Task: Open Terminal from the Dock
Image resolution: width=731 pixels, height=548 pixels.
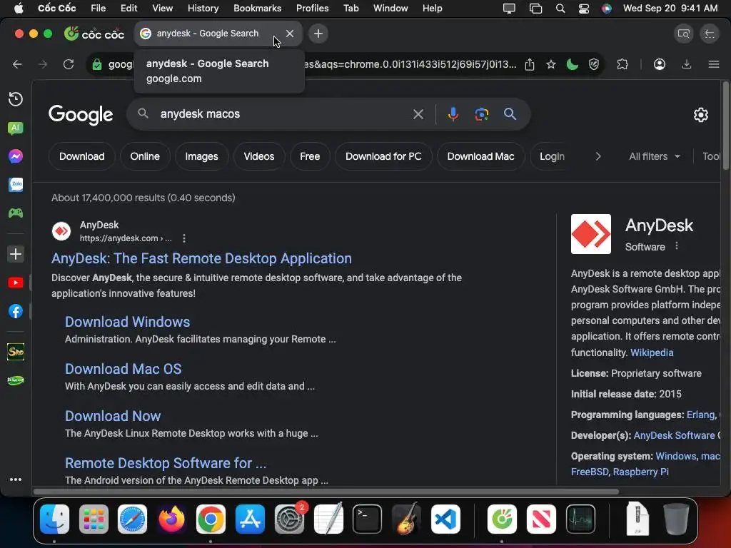Action: pos(367,519)
